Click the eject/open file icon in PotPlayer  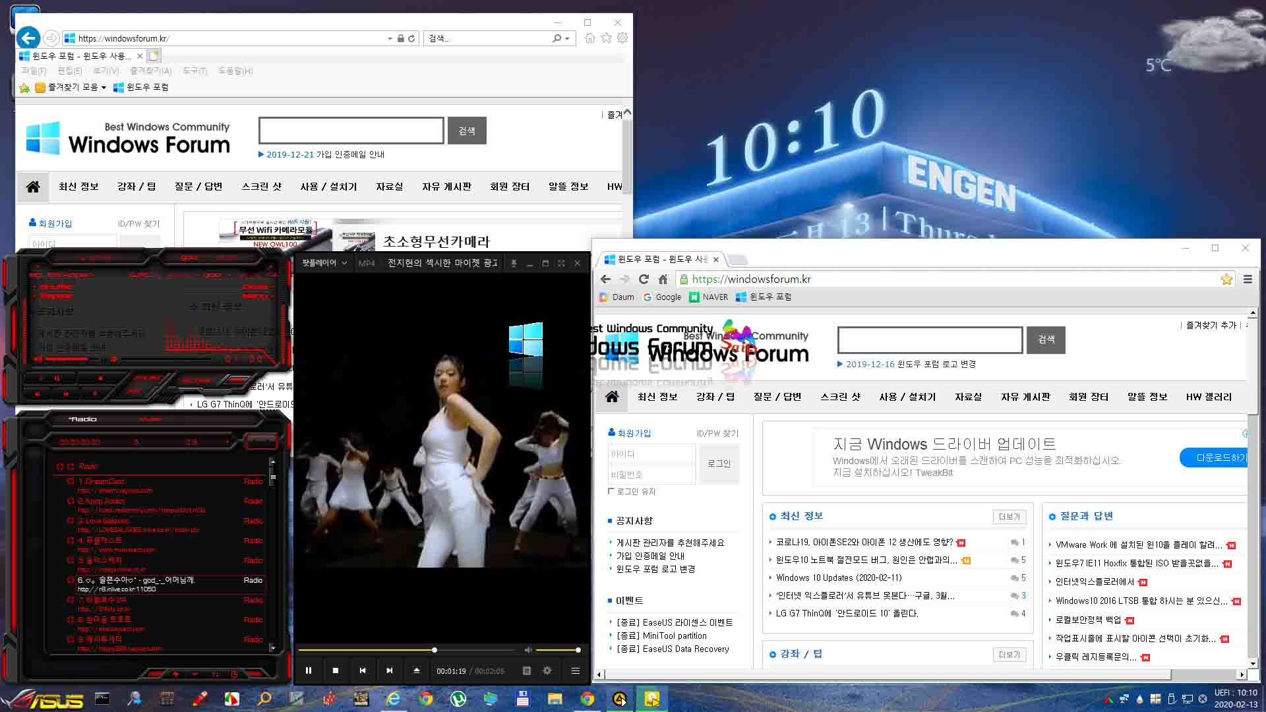[417, 670]
